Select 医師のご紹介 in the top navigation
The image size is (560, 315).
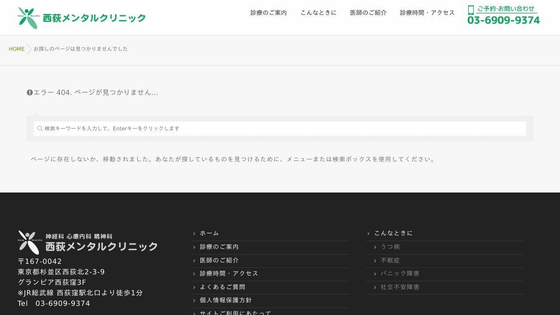[x=368, y=13]
